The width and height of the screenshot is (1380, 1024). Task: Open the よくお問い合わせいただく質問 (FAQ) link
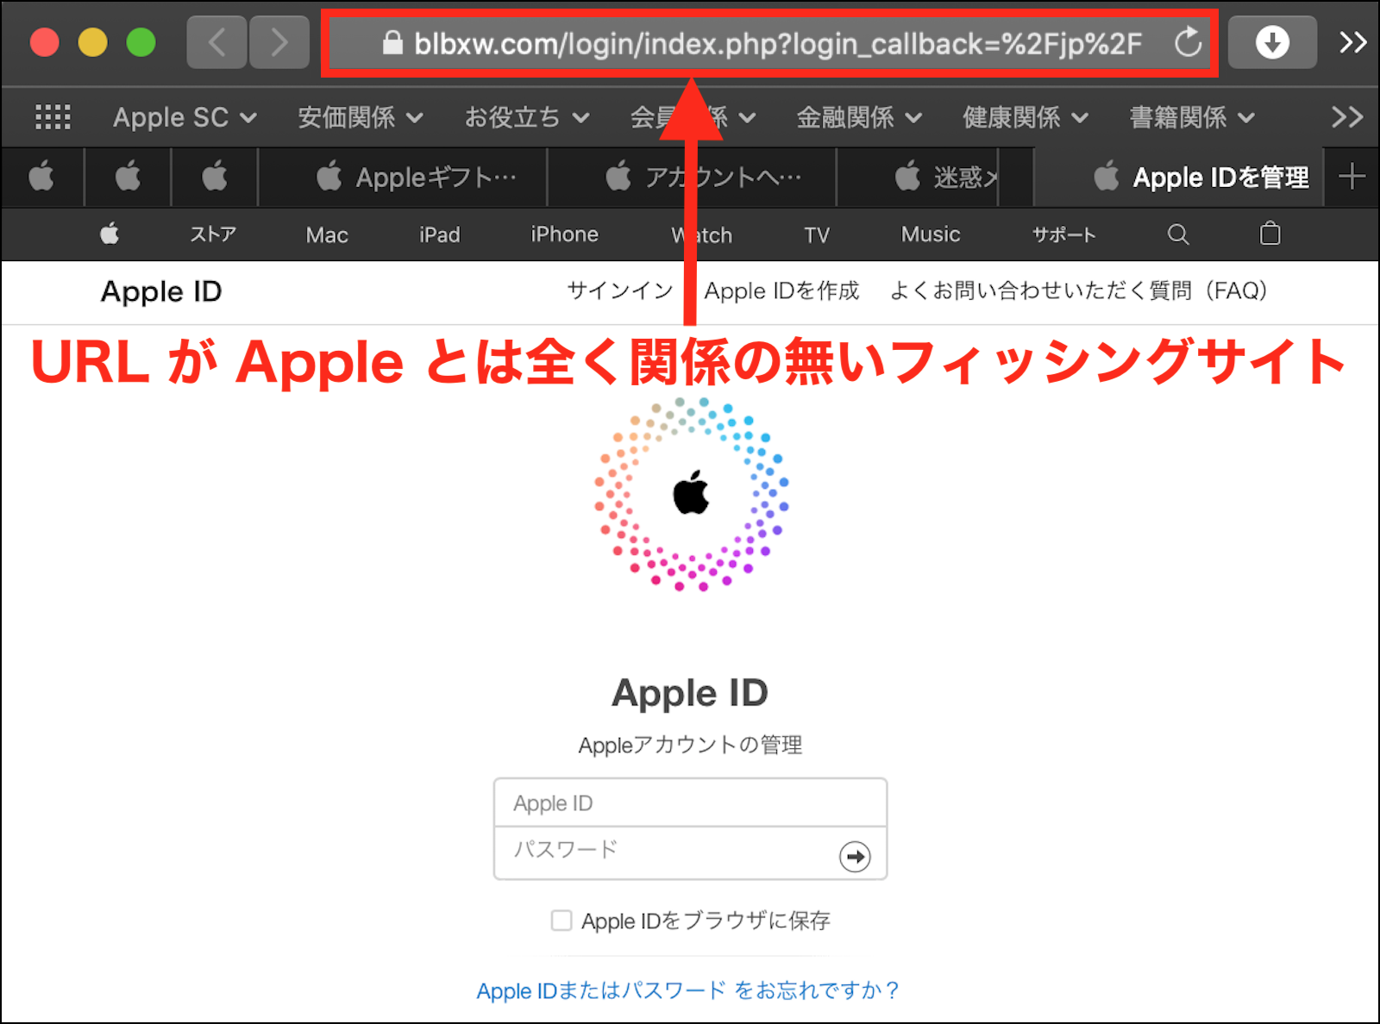click(x=1078, y=290)
